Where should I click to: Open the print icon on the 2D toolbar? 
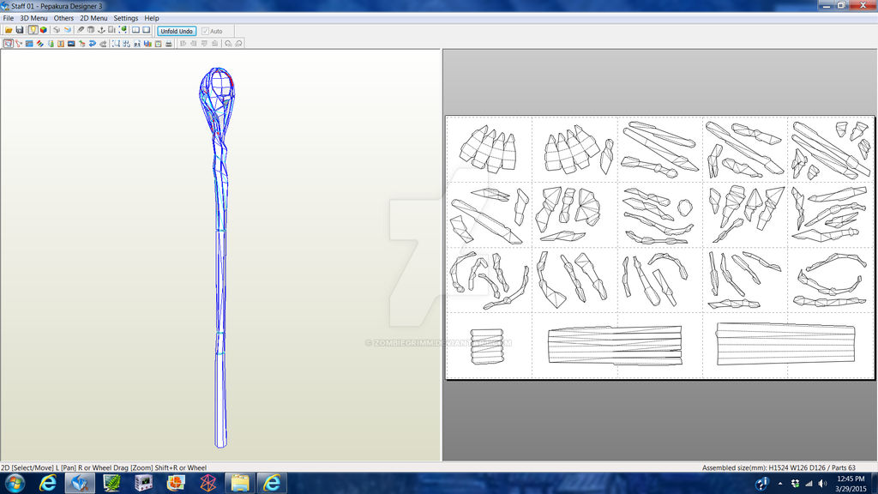[168, 43]
